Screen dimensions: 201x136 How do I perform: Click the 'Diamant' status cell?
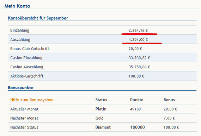tap(103, 127)
